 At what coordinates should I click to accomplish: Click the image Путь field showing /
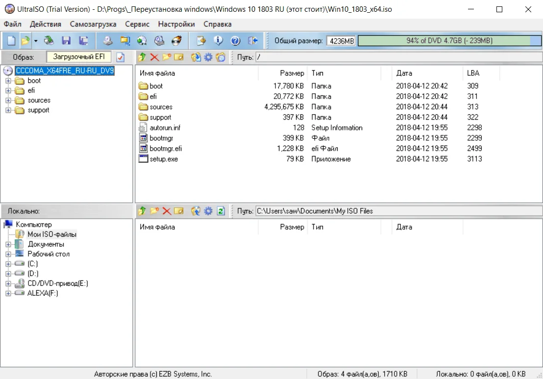(x=399, y=57)
